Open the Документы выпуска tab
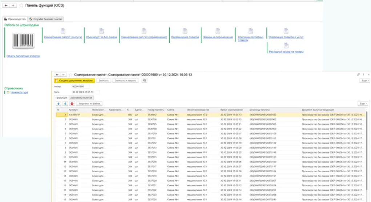This screenshot has width=371, height=202. 82,98
